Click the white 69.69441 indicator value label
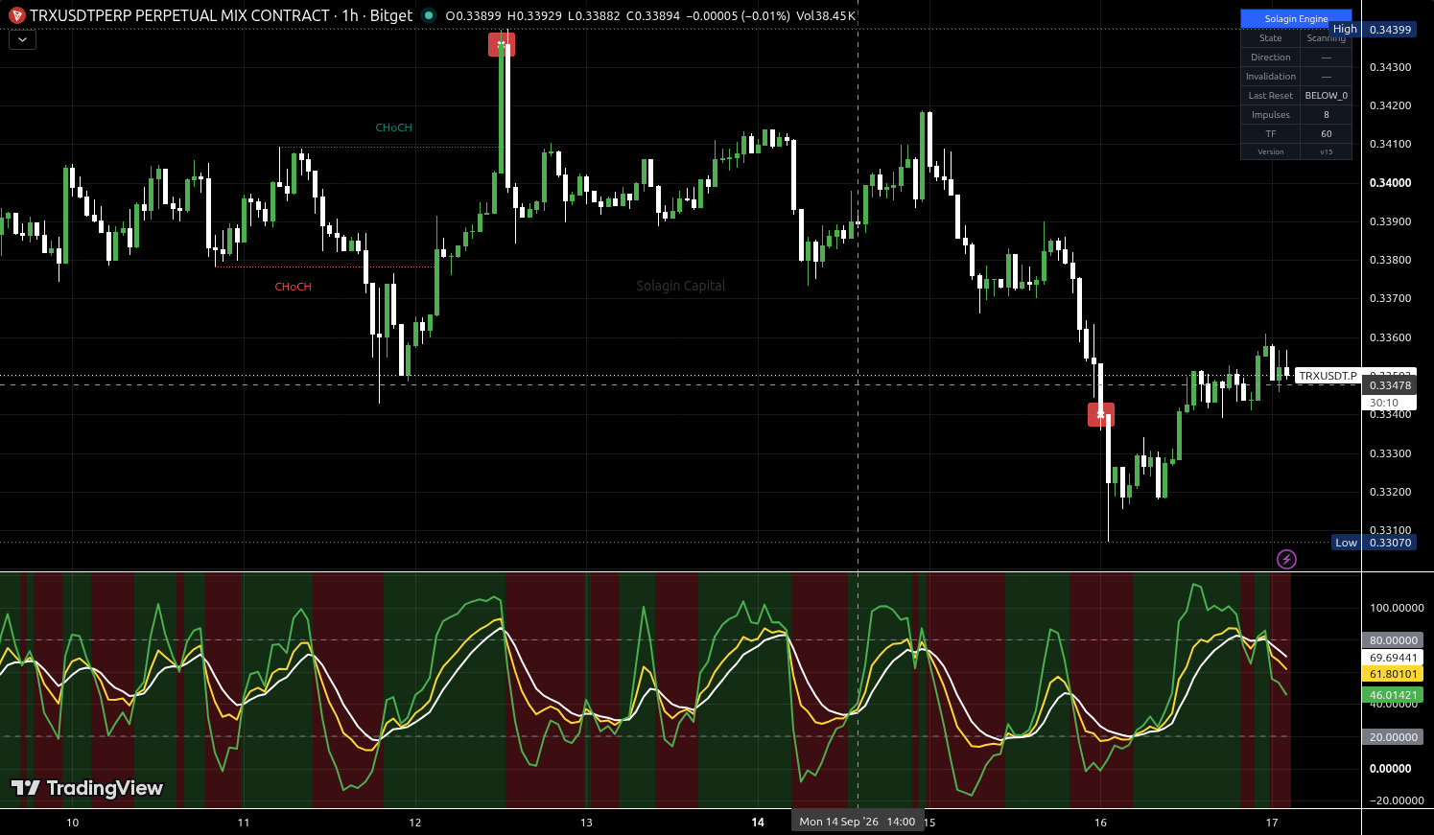This screenshot has height=835, width=1434. (x=1393, y=658)
